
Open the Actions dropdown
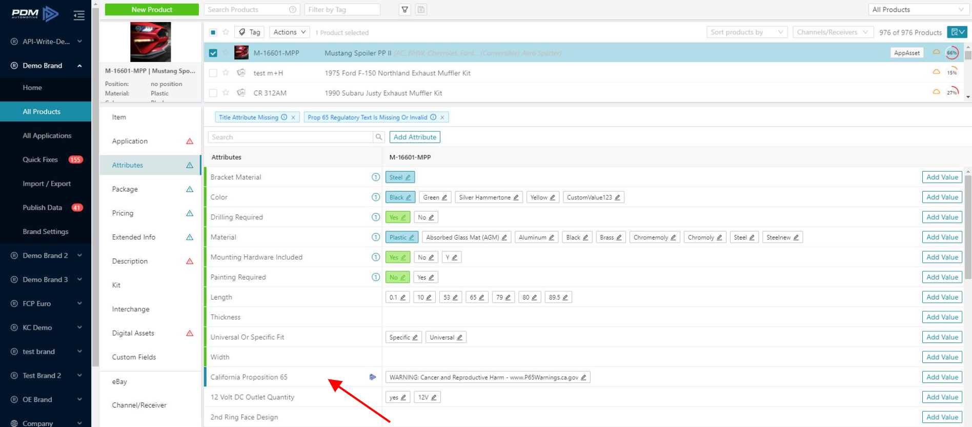pos(290,32)
